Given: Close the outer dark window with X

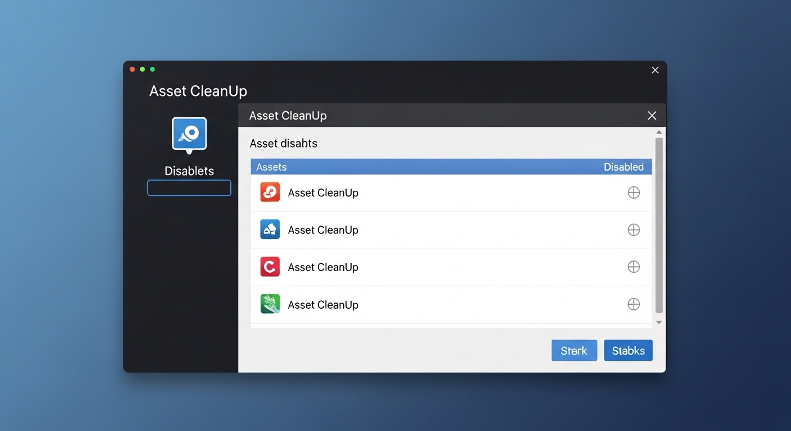Looking at the screenshot, I should [655, 70].
